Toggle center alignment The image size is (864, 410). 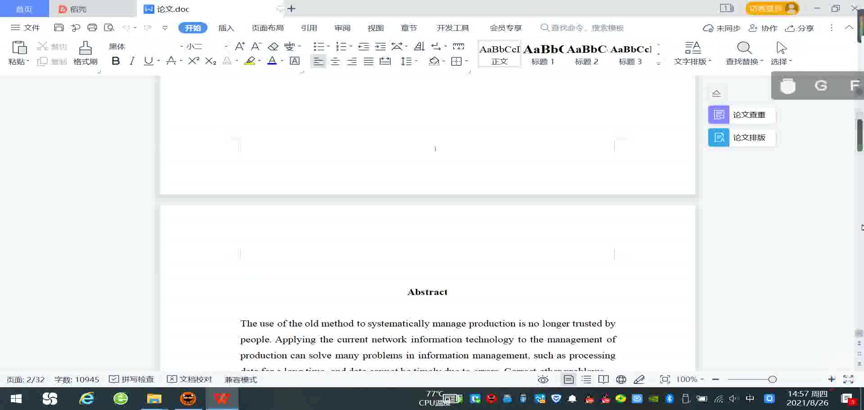335,61
